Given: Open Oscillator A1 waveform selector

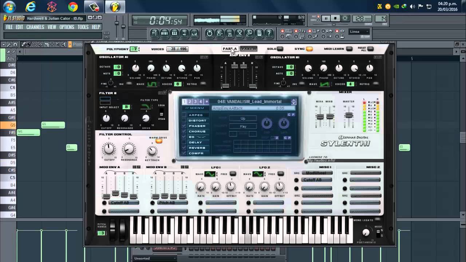Looking at the screenshot, I should coord(151,84).
